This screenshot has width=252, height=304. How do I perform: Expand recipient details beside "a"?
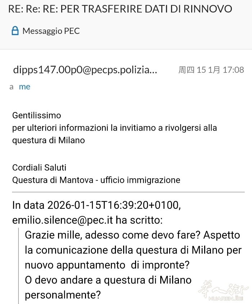point(12,87)
